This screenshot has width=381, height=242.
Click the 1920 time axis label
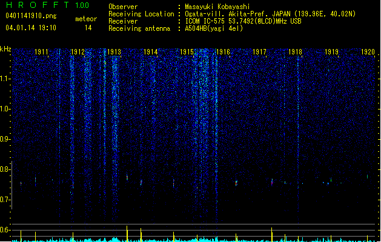point(368,51)
